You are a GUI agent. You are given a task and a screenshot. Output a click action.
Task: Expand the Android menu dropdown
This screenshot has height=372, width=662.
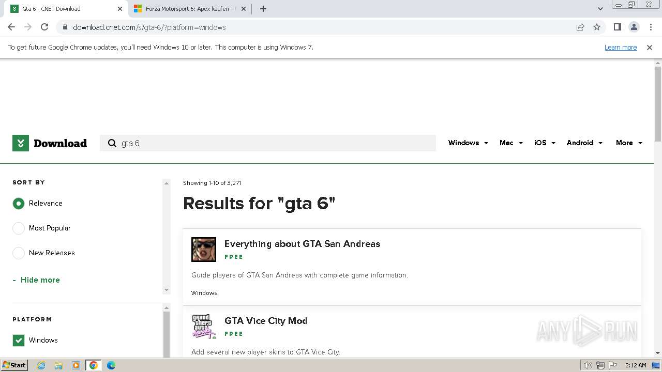[x=584, y=143]
